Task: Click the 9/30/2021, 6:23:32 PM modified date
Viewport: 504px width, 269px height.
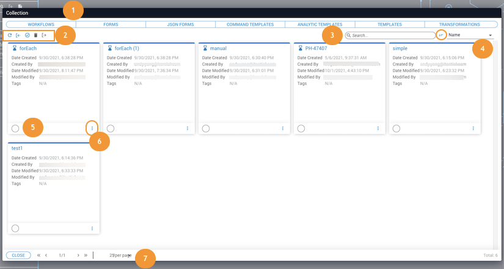Action: point(442,71)
